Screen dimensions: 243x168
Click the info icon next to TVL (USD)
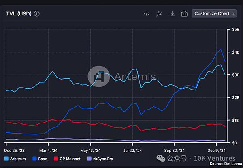tap(37, 14)
